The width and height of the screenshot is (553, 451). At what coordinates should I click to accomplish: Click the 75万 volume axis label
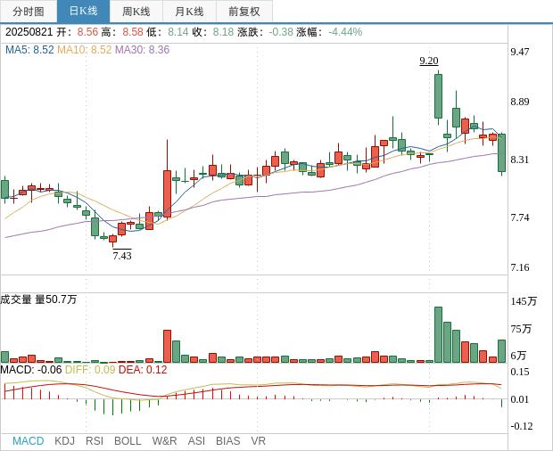click(521, 329)
